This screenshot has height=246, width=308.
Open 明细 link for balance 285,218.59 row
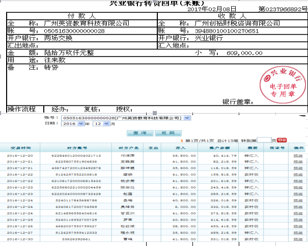[x=298, y=194]
